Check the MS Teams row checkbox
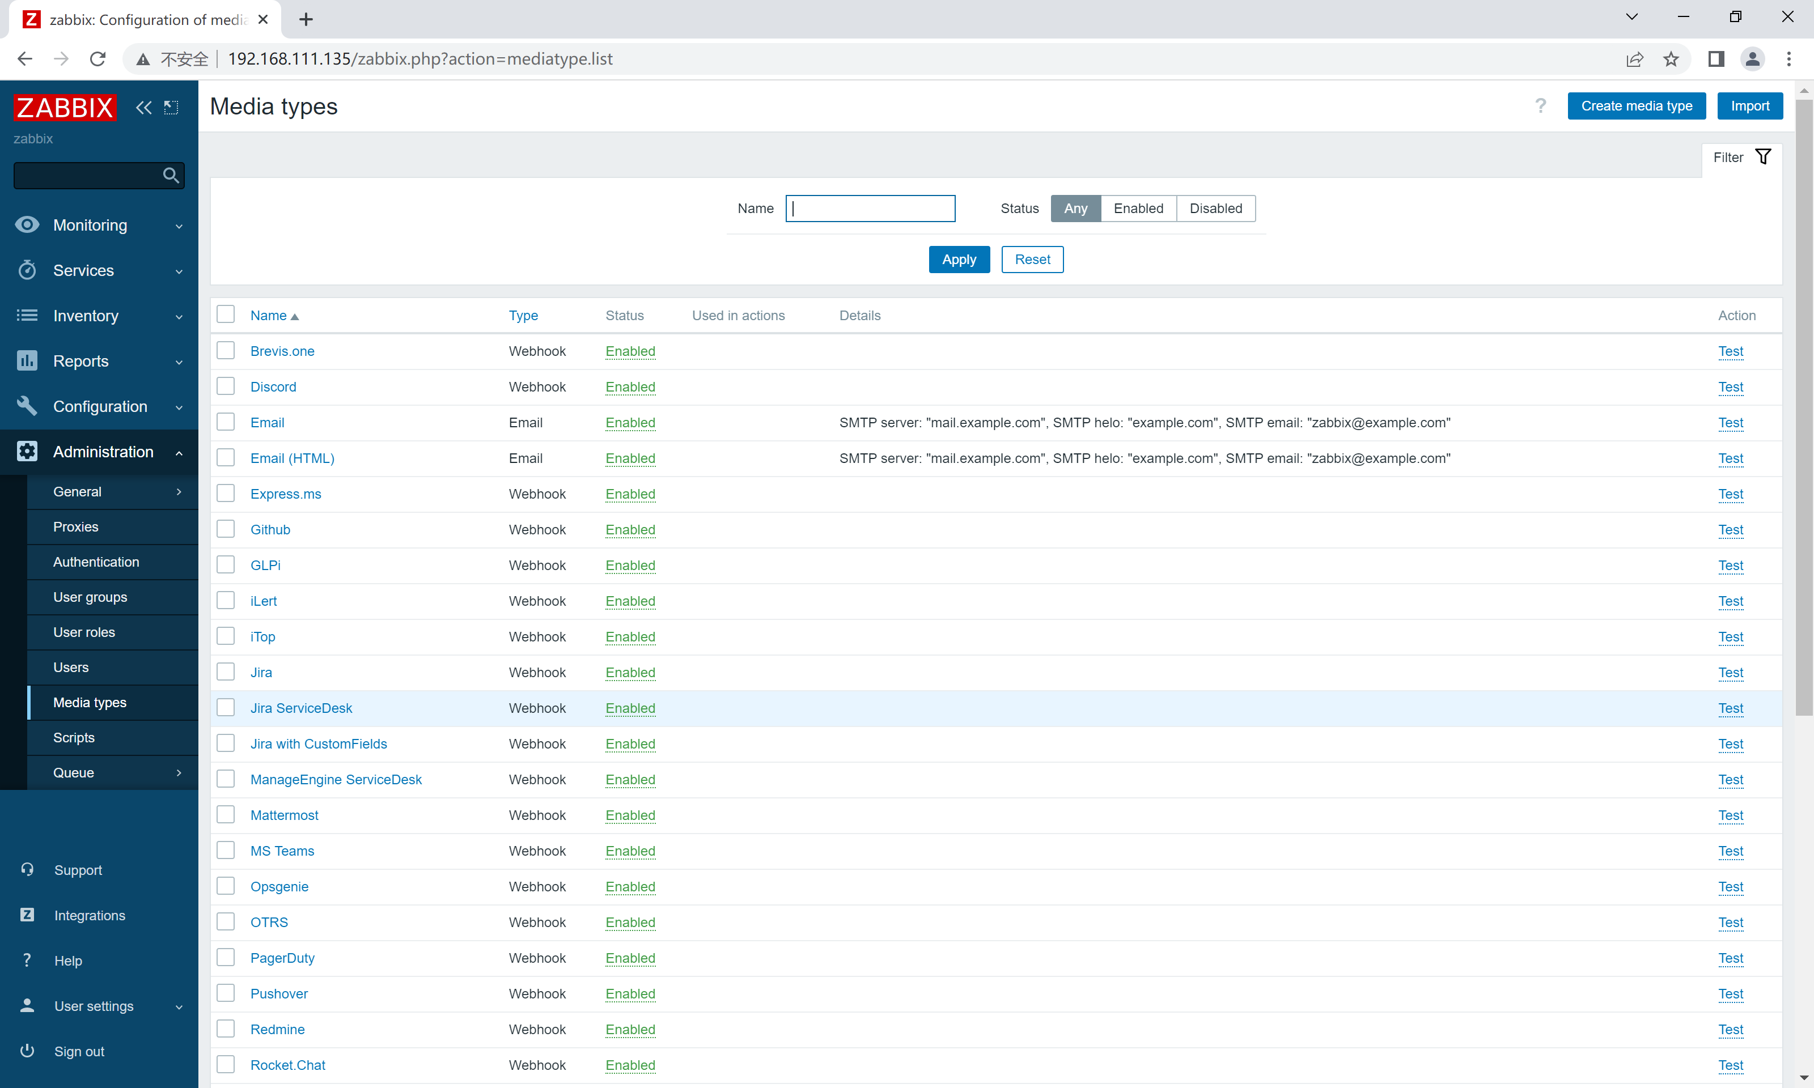This screenshot has width=1814, height=1088. click(226, 850)
